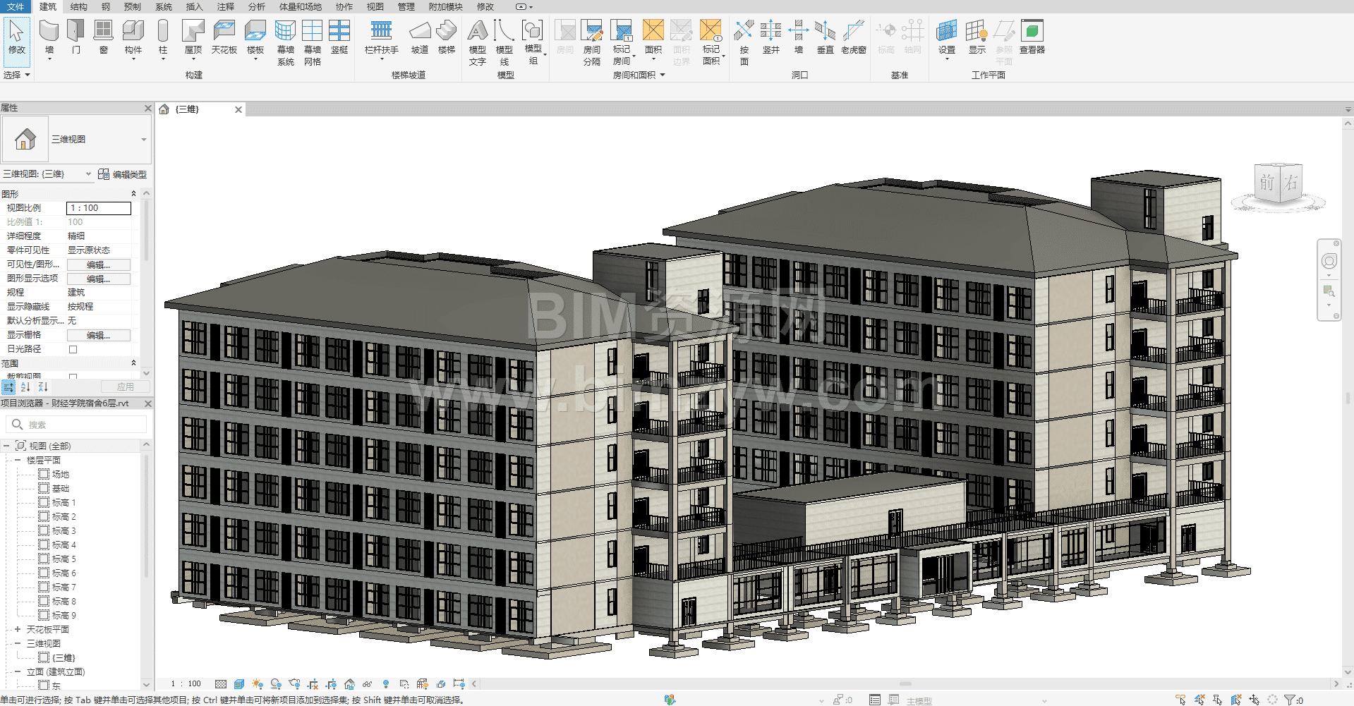Select the 模型线 model line tool
The height and width of the screenshot is (706, 1354).
504,42
